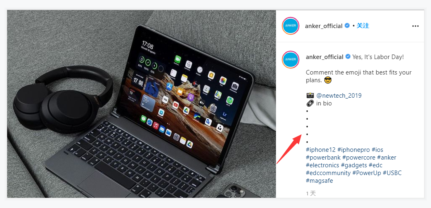The width and height of the screenshot is (431, 208).
Task: Click the Anker avatar in post header
Action: tap(291, 26)
